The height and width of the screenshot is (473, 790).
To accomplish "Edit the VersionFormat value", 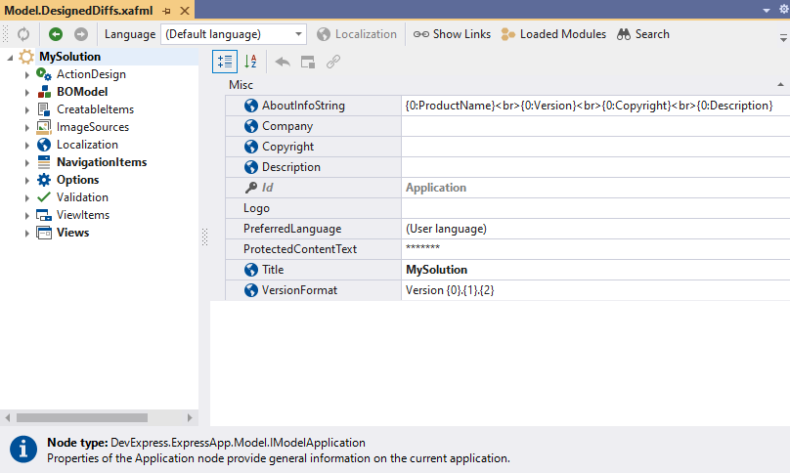I will pyautogui.click(x=595, y=290).
